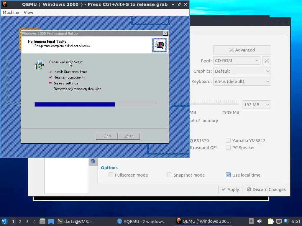Open the View menu in QEMU window
302x226 pixels.
tap(29, 12)
